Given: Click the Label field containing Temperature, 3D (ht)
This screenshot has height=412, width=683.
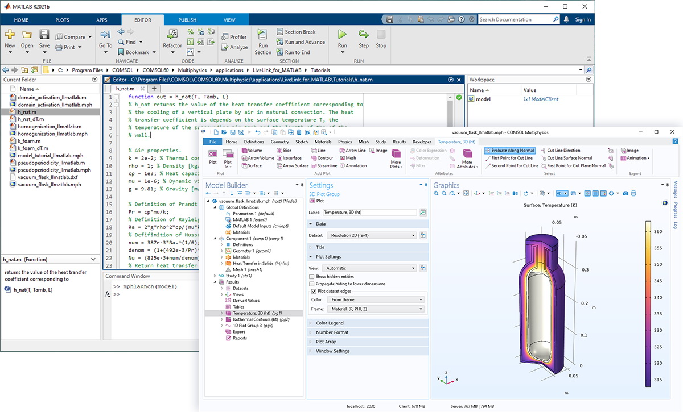Looking at the screenshot, I should (x=371, y=212).
